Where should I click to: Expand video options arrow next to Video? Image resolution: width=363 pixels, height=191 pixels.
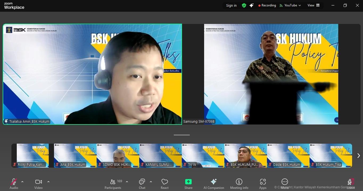tap(48, 182)
